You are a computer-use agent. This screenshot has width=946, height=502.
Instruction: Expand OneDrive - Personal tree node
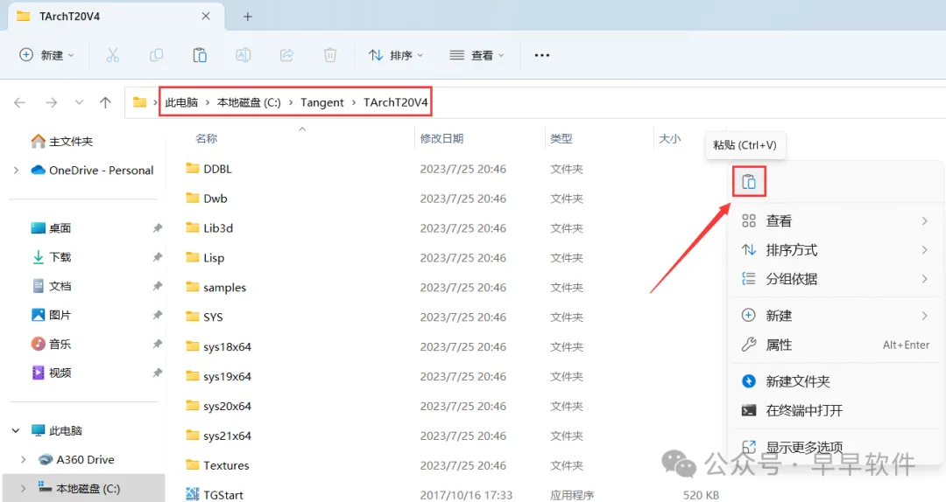click(17, 171)
